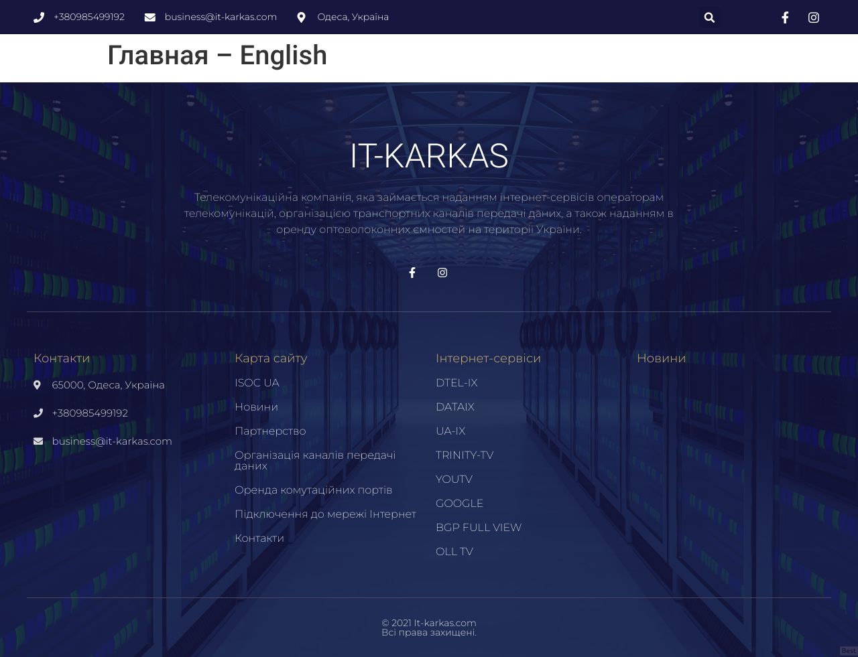
Task: Click the email icon in Контакти section
Action: pyautogui.click(x=38, y=441)
